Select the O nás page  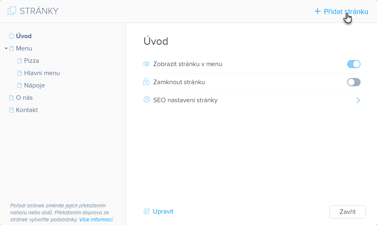(x=24, y=98)
